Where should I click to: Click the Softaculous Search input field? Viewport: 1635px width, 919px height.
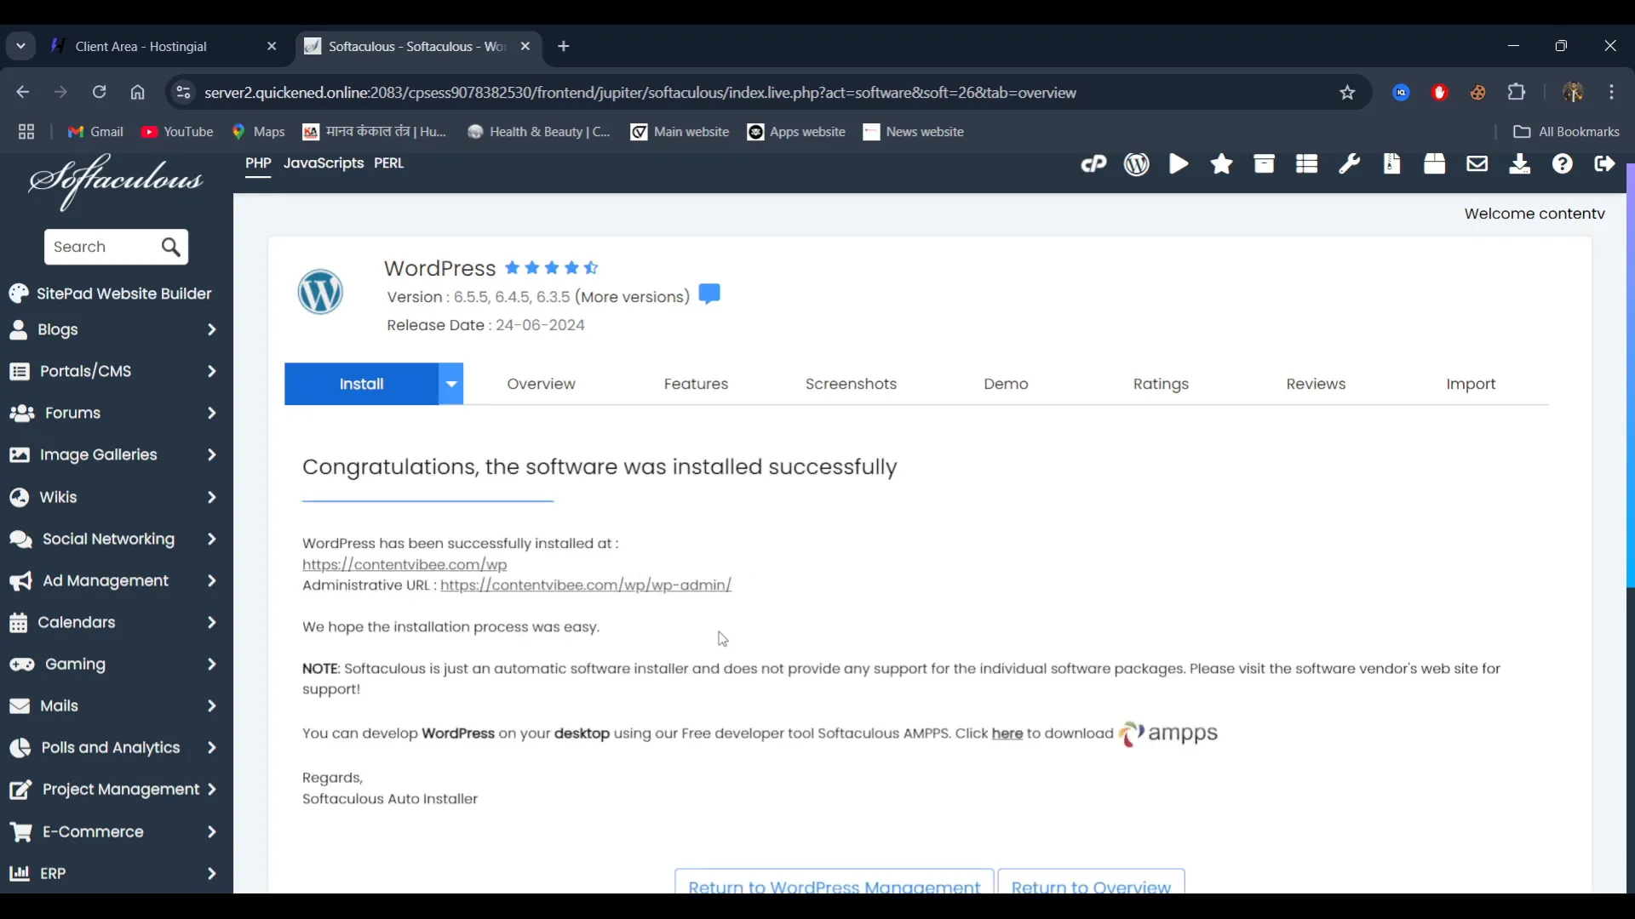(x=102, y=248)
